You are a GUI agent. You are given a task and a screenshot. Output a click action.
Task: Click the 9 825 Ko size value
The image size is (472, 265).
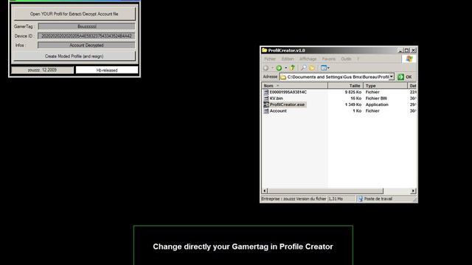point(353,92)
